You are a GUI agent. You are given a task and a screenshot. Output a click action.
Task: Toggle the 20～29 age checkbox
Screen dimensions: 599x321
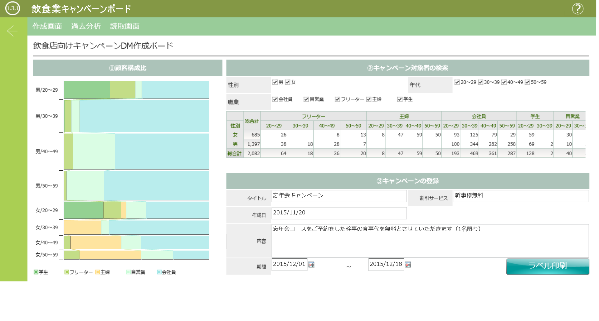click(x=457, y=82)
